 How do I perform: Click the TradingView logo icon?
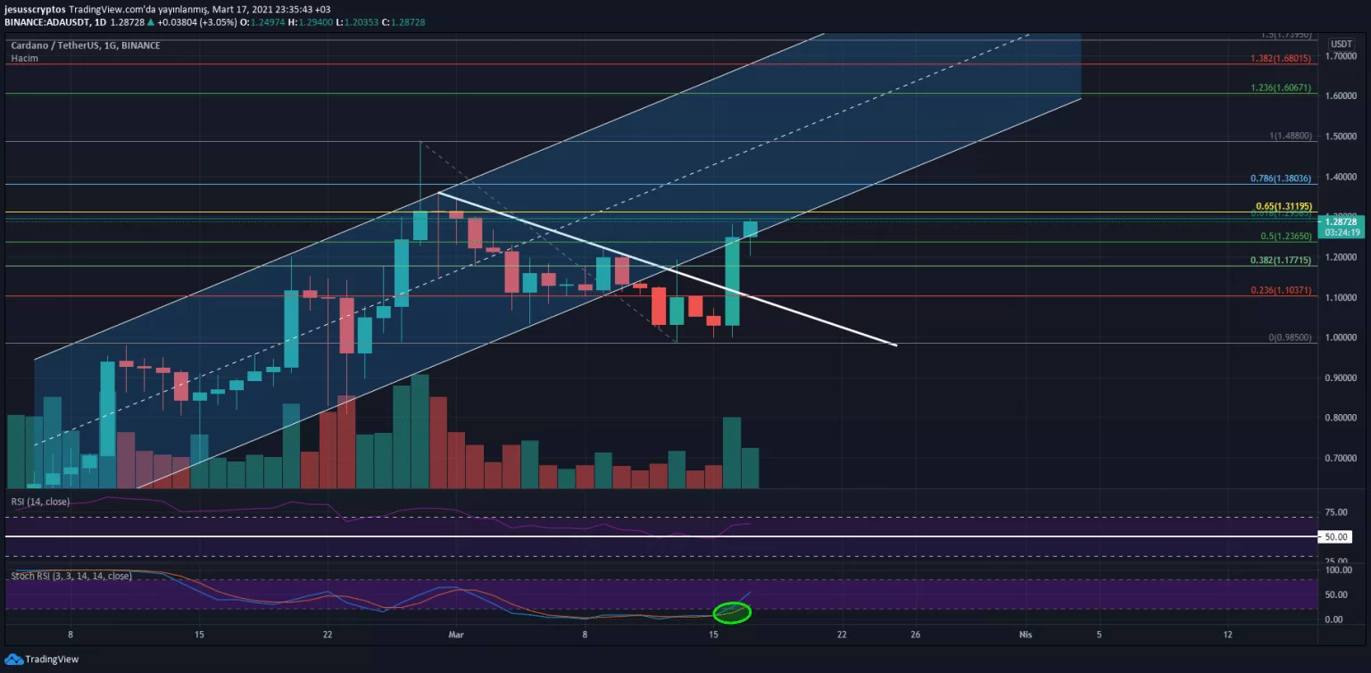pyautogui.click(x=14, y=659)
